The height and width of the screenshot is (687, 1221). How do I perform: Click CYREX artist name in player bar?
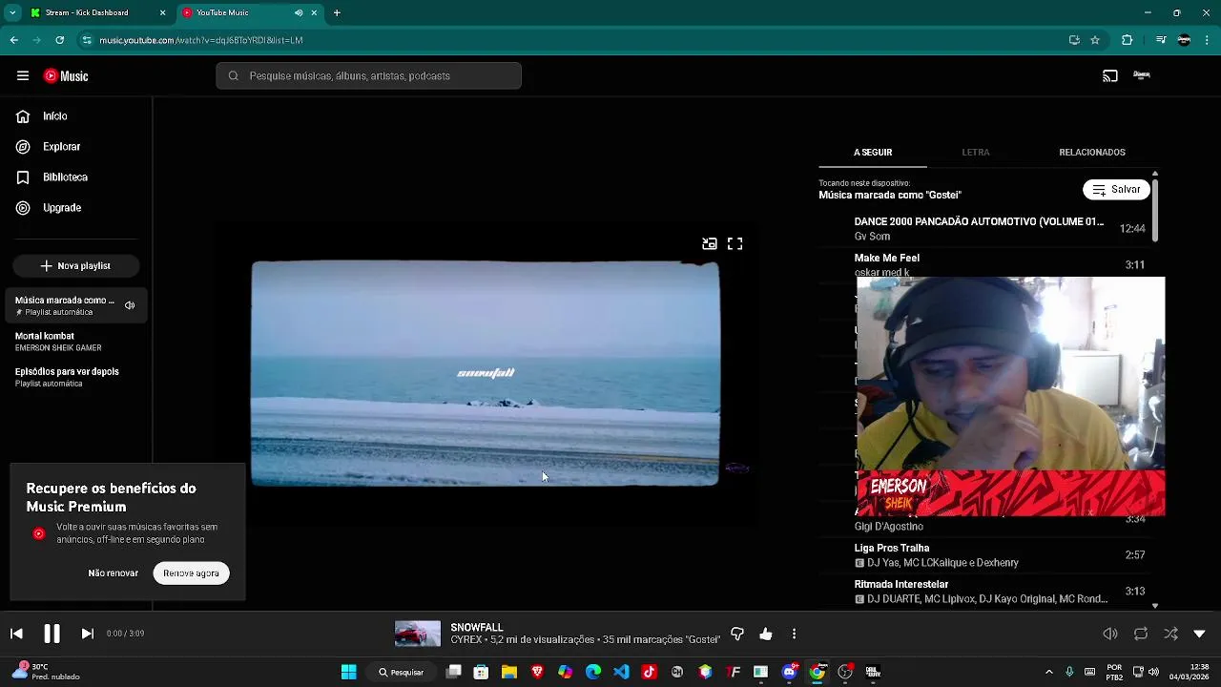(466, 640)
